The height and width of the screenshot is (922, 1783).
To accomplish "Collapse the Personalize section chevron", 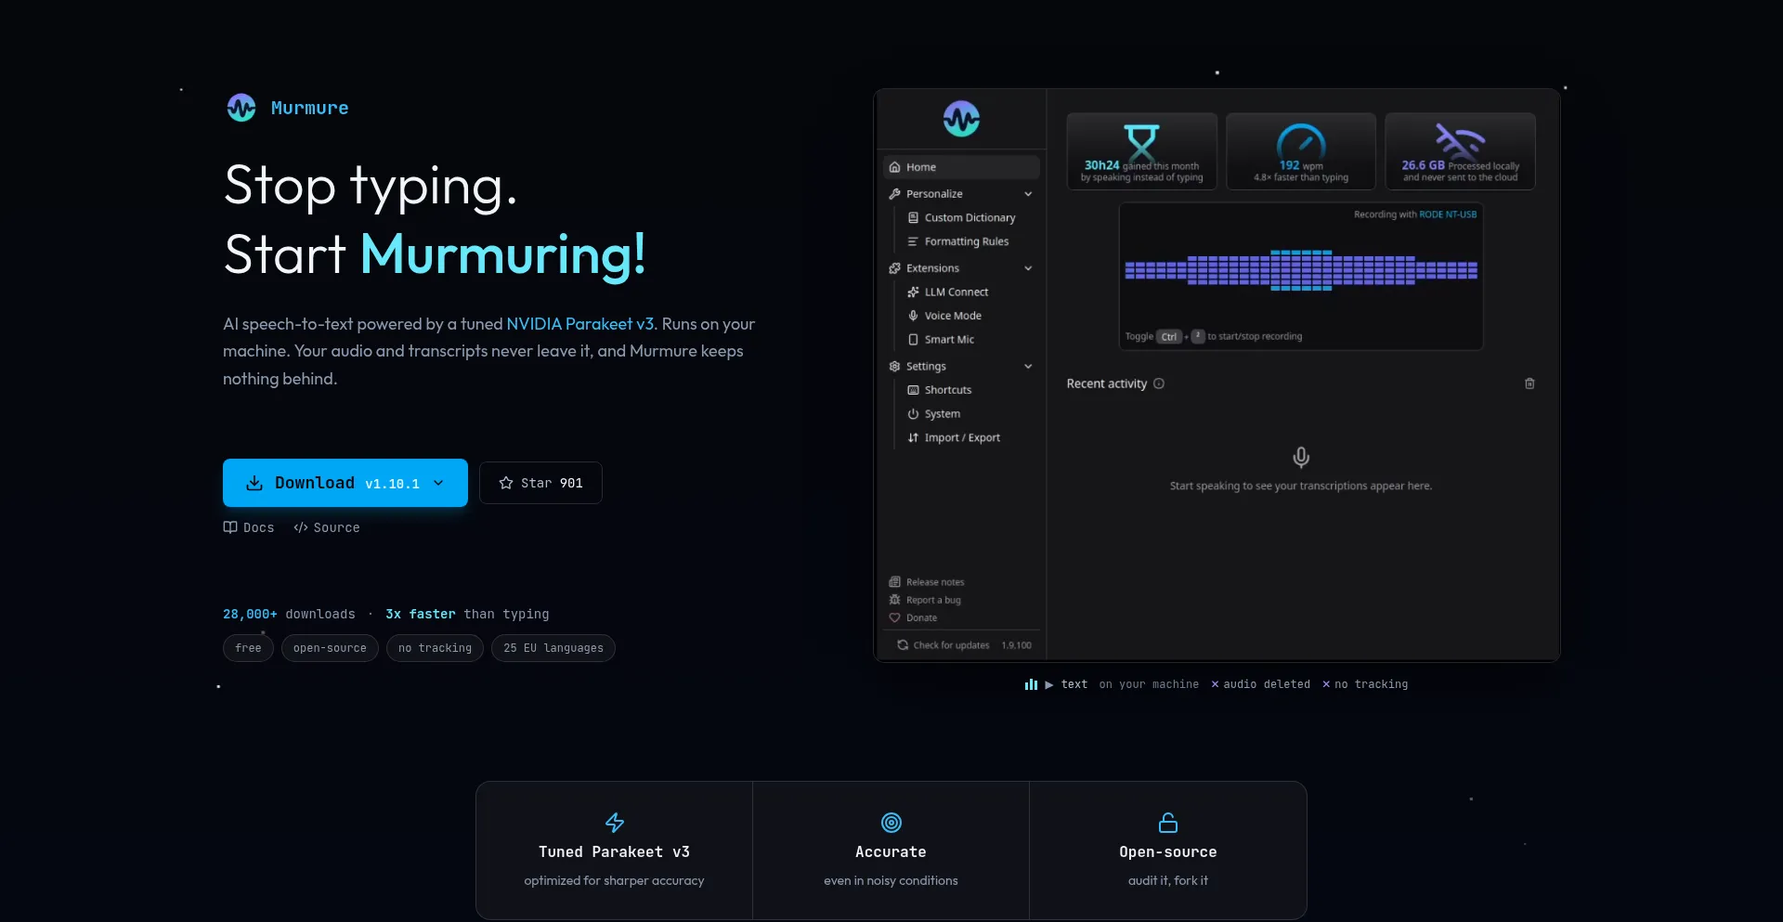I will 1028,194.
